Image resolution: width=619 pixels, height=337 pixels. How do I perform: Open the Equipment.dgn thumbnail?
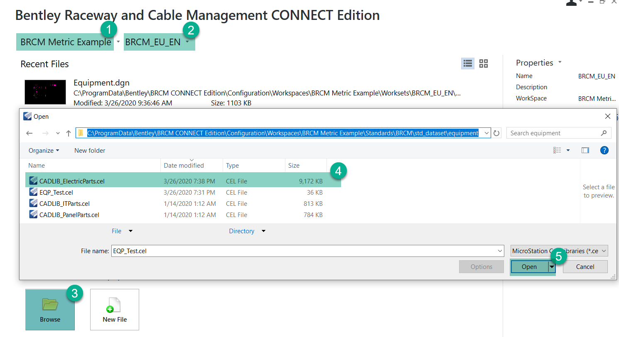coord(45,92)
